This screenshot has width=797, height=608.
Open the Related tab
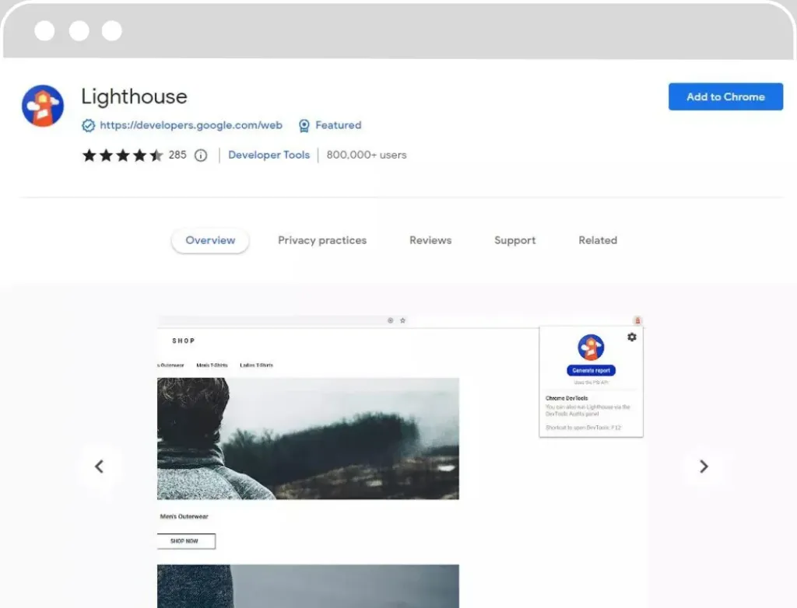(597, 240)
